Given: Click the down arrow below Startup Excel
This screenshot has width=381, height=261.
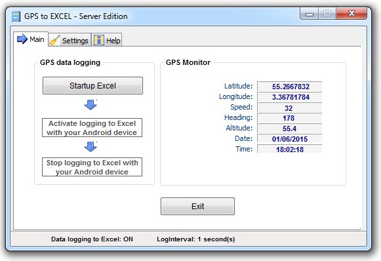Looking at the screenshot, I should [x=90, y=105].
